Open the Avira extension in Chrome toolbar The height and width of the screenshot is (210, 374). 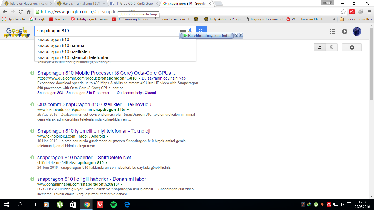352,12
